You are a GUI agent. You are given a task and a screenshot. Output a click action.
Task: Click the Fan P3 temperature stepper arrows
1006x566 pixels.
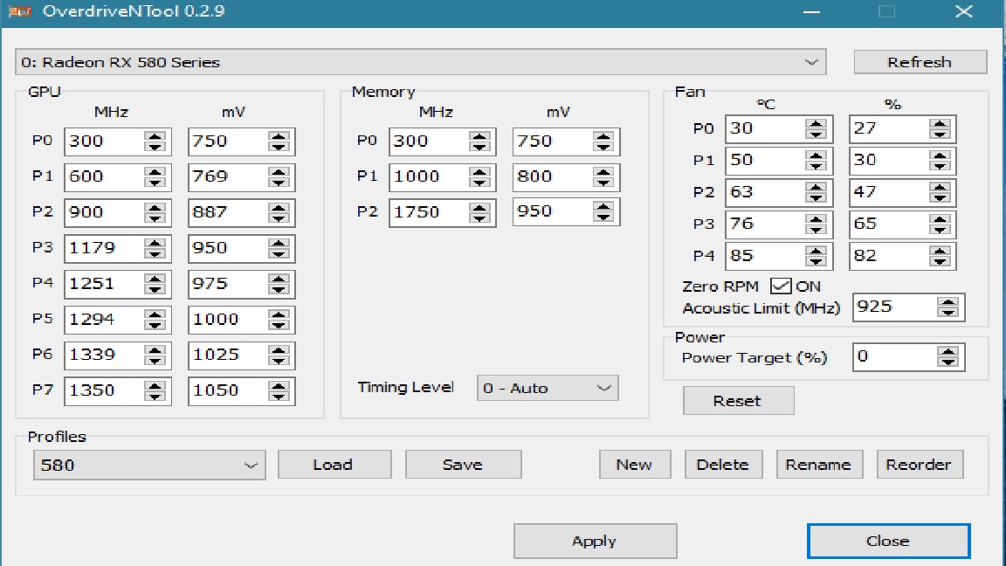tap(816, 224)
